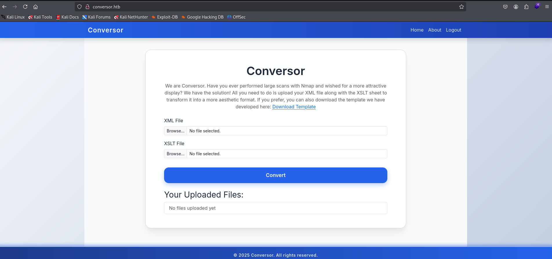This screenshot has width=552, height=259.
Task: Click the browser back arrow
Action: click(4, 7)
